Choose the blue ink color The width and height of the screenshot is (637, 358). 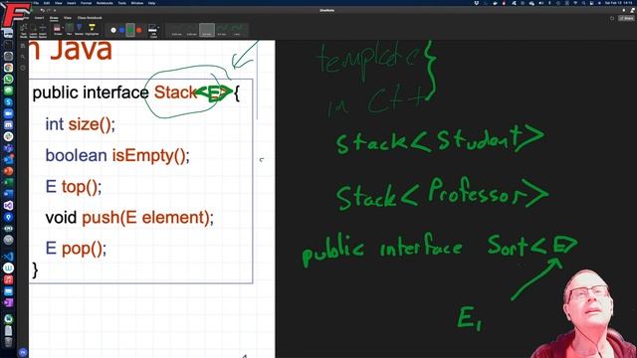121,30
